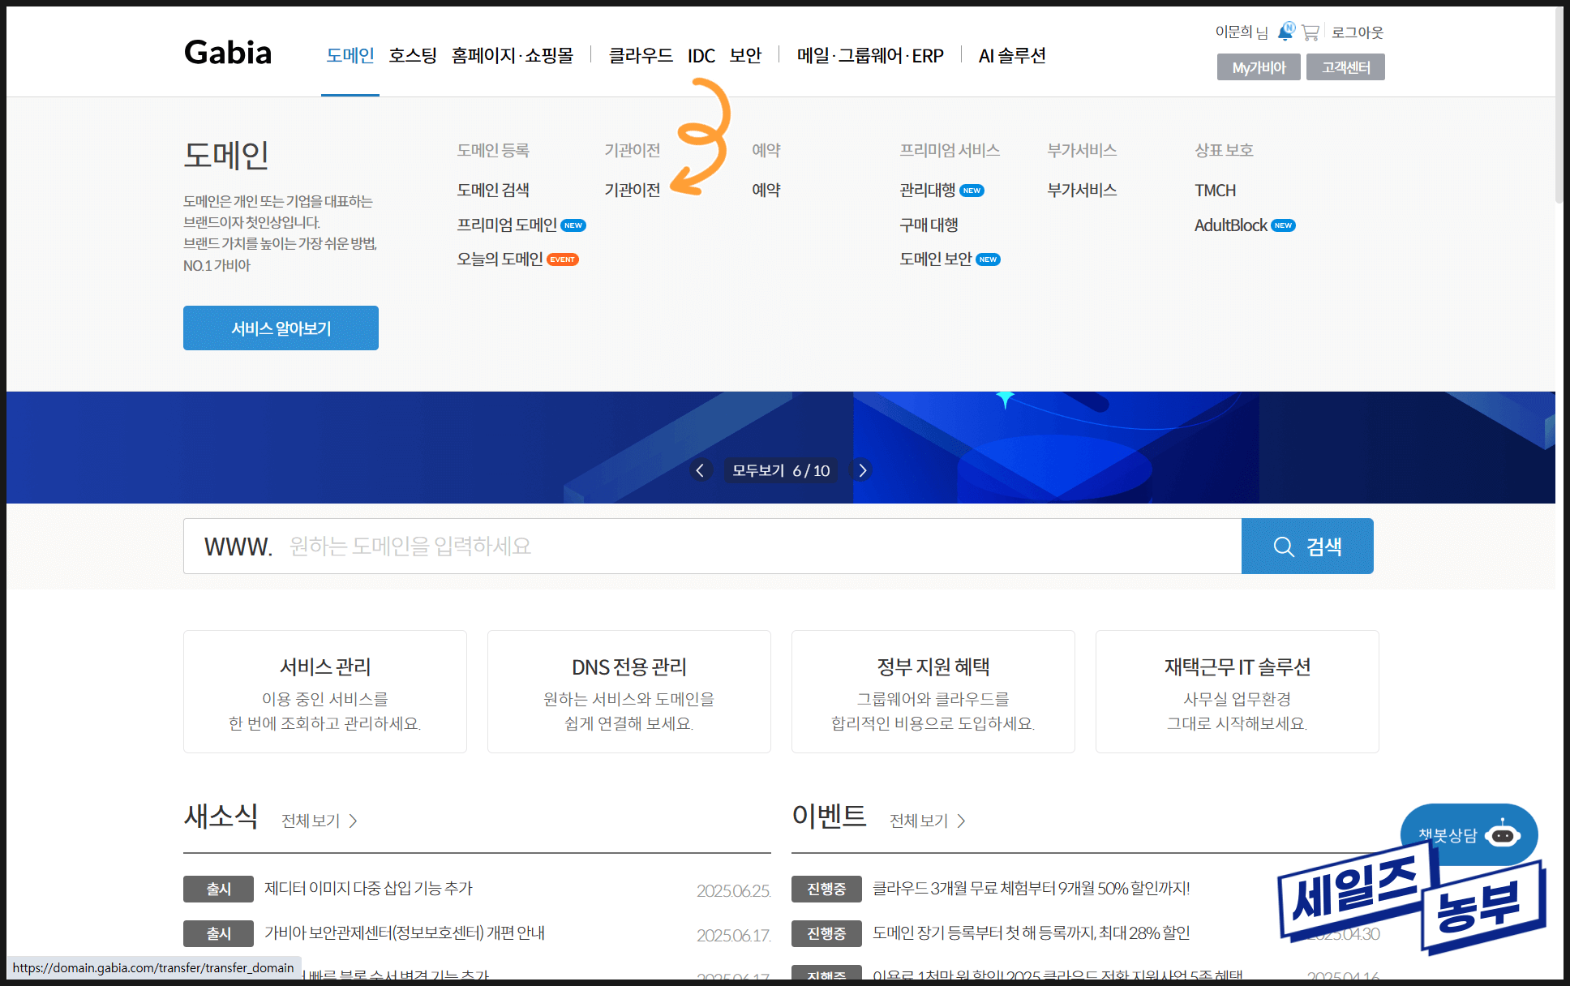Expand 이벤트 전체보기 chevron

[x=961, y=821]
